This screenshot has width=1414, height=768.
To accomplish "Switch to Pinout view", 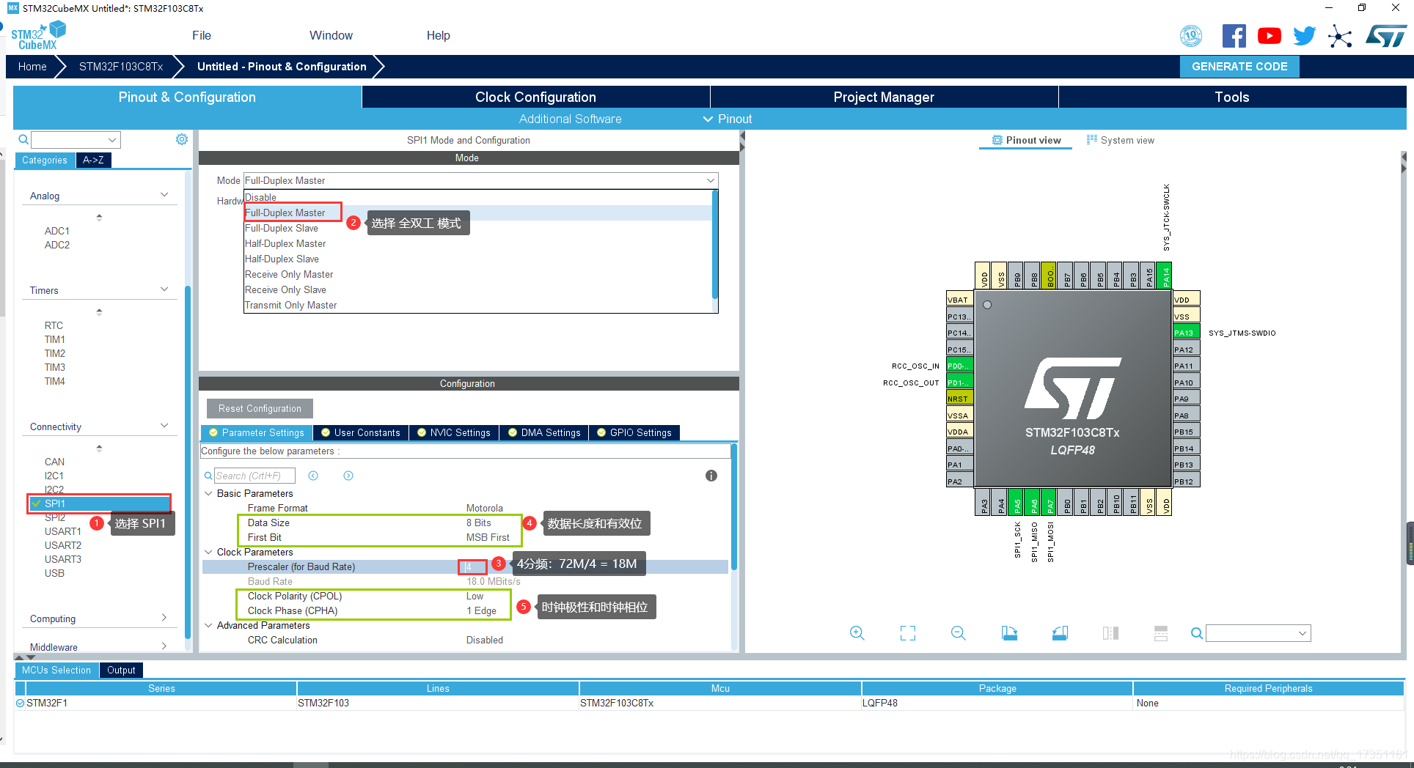I will coord(1025,140).
